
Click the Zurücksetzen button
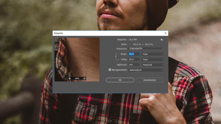pos(150,80)
